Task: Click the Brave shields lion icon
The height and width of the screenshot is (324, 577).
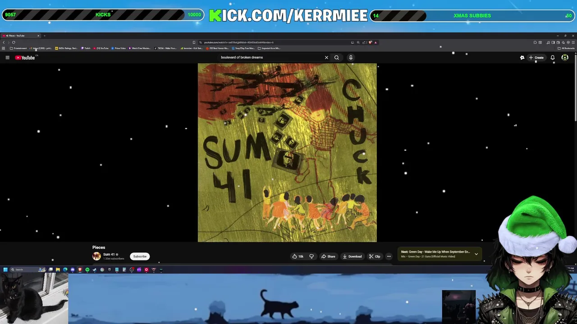Action: [x=370, y=42]
